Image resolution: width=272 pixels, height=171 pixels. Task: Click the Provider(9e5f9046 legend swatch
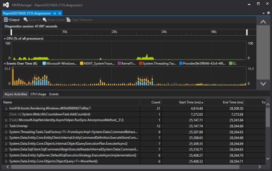[181, 63]
